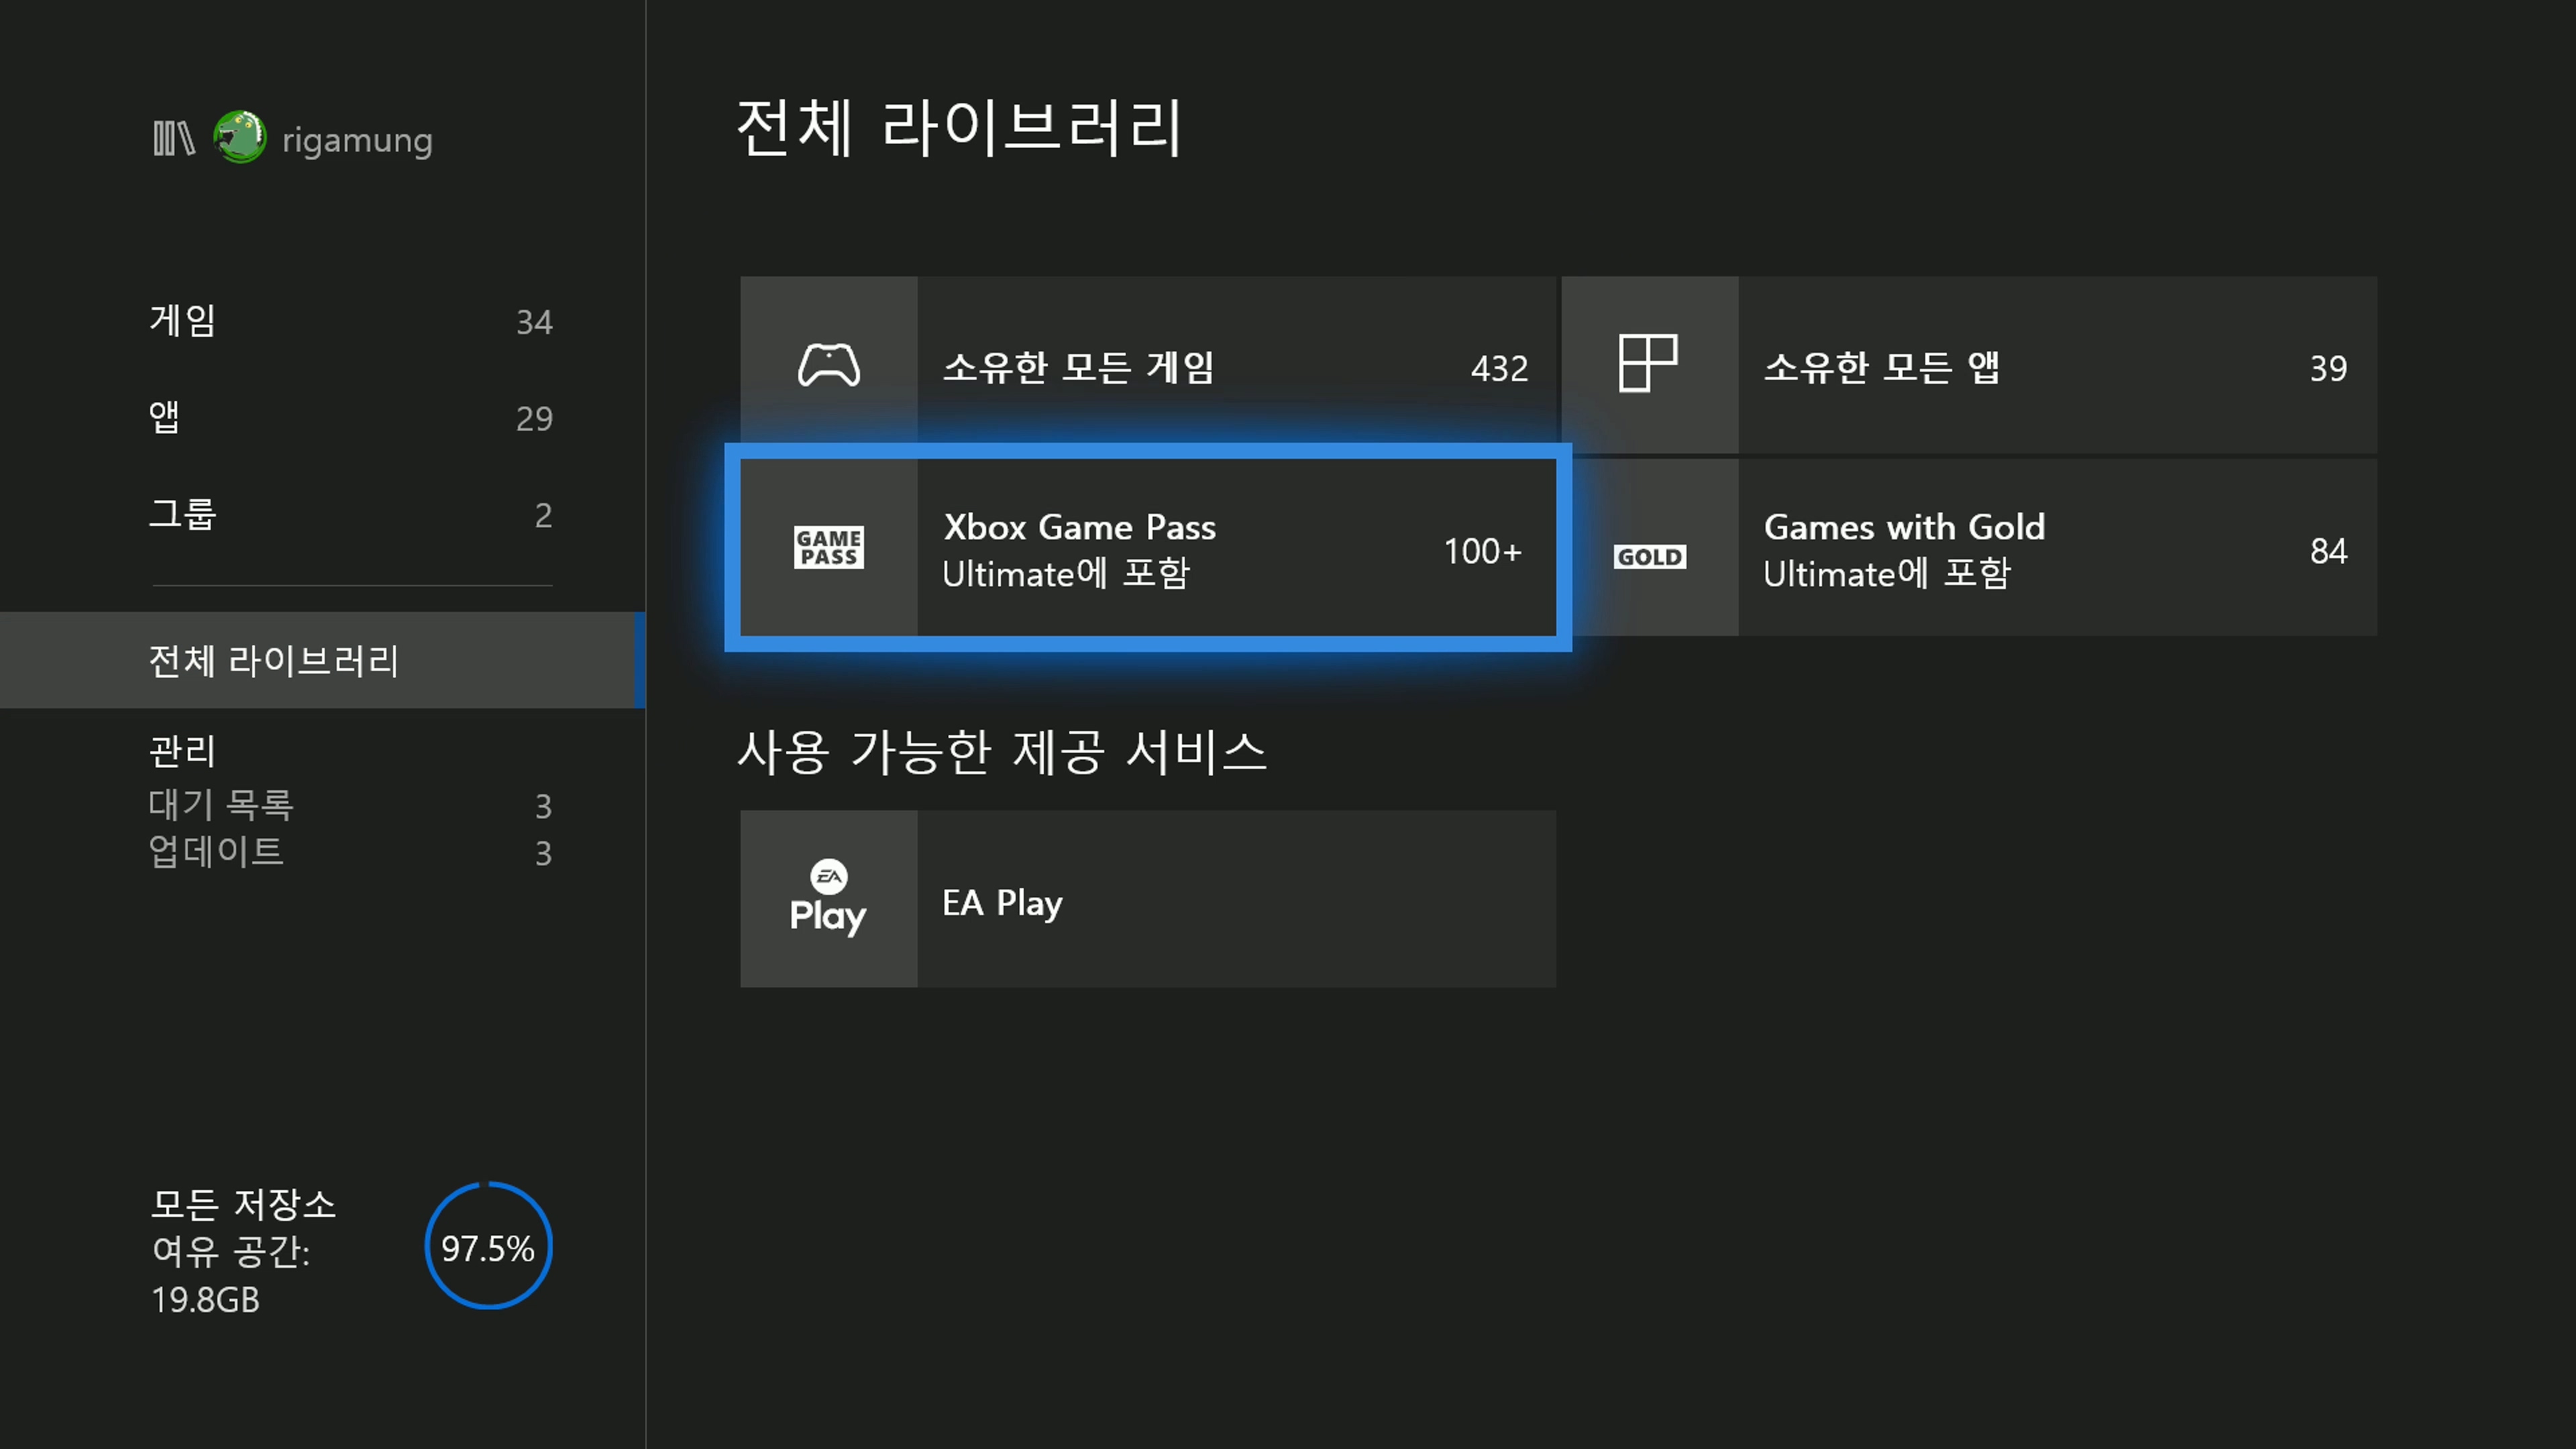Open the 대기 목록 queue
Viewport: 2576px width, 1449px height.
(350, 804)
